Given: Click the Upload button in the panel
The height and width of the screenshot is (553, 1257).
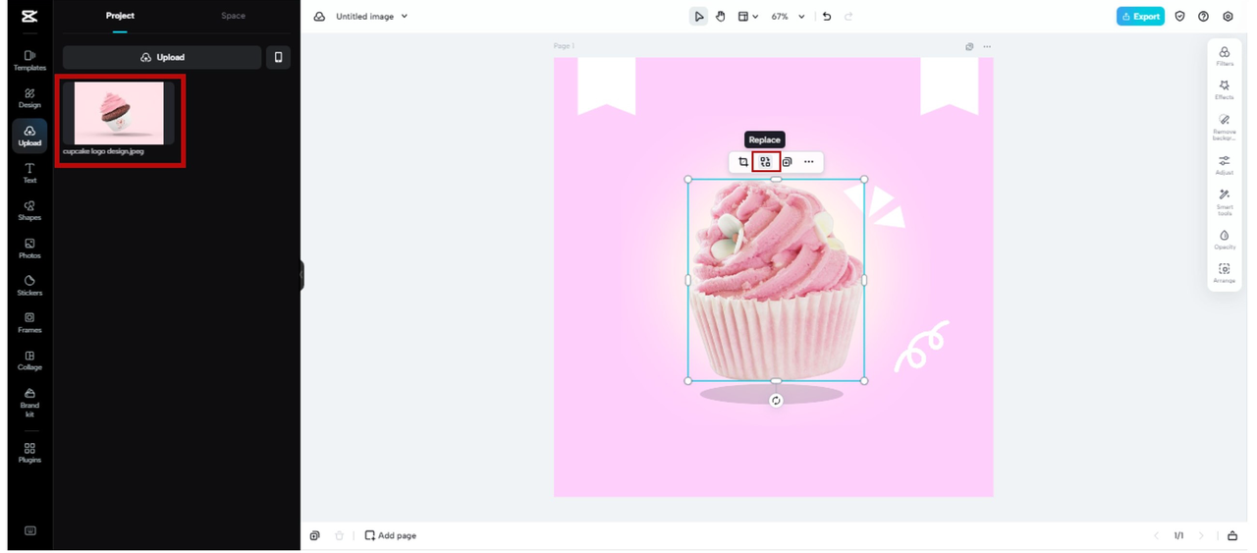Looking at the screenshot, I should pyautogui.click(x=162, y=57).
